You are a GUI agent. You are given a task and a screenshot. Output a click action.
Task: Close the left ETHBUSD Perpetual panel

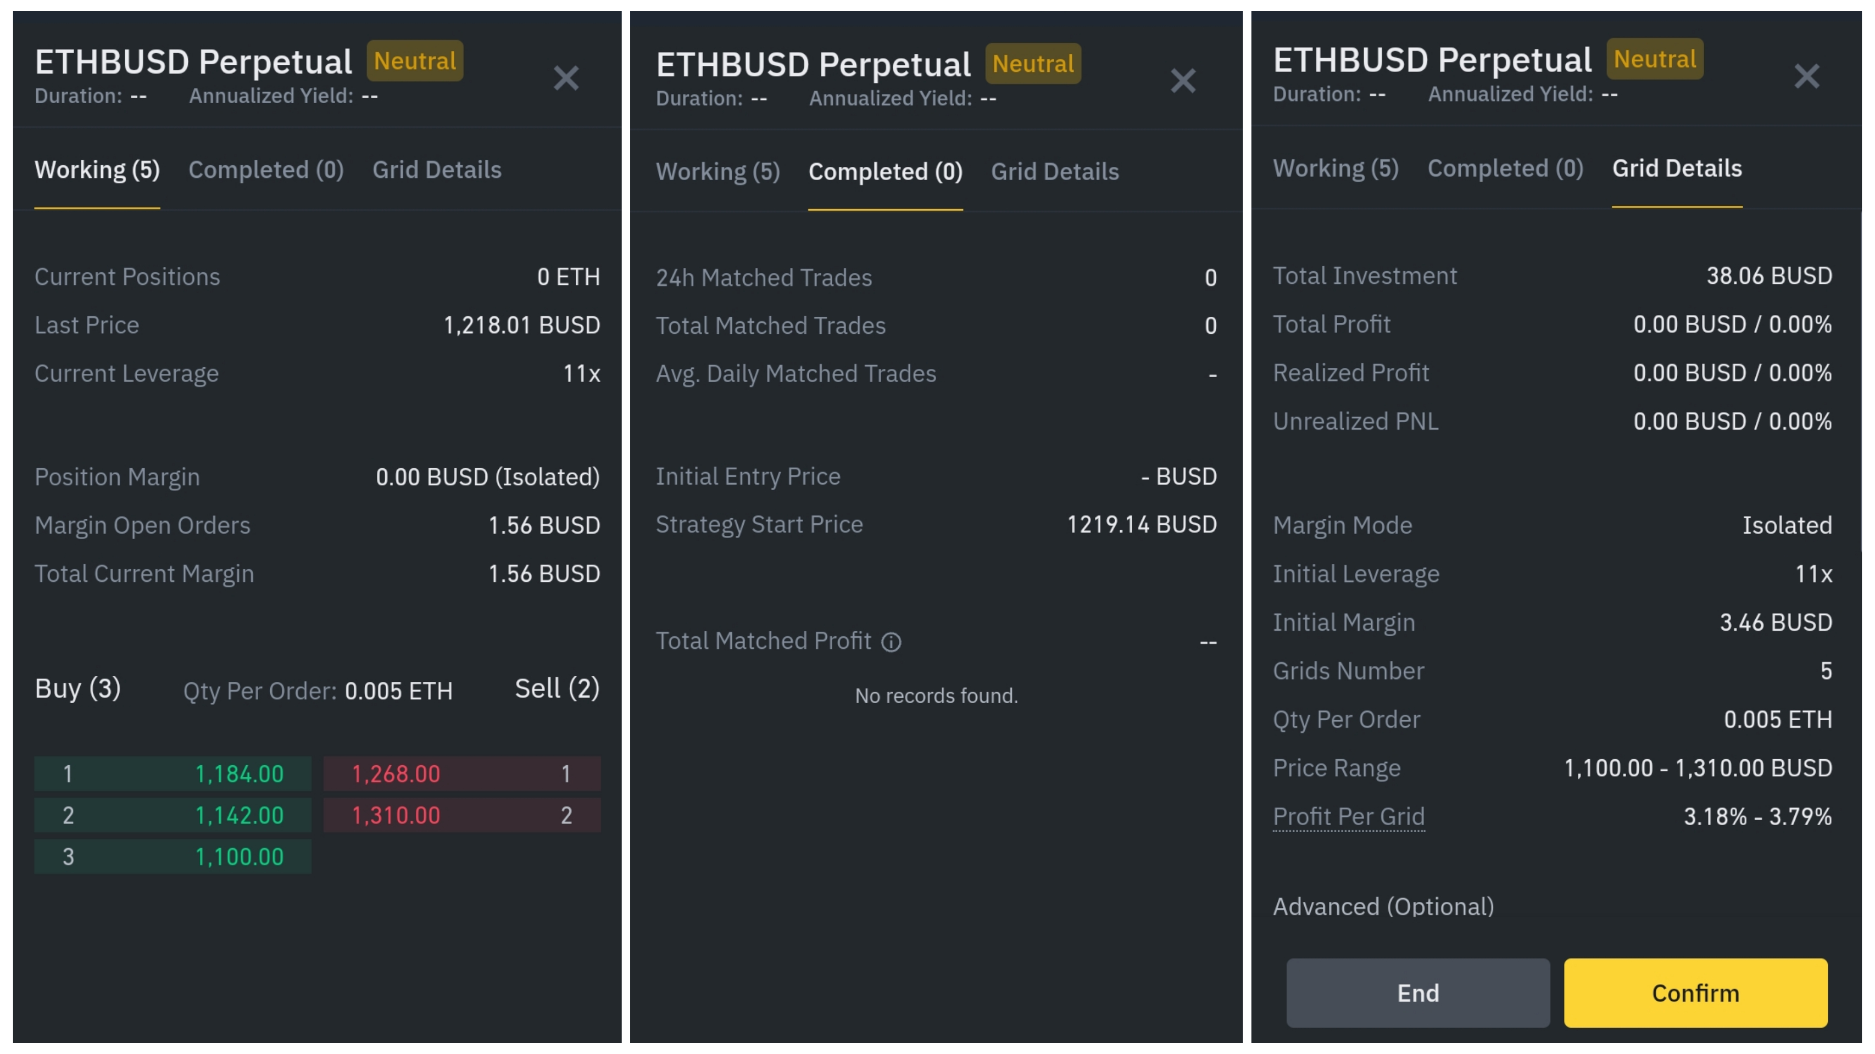[x=565, y=78]
